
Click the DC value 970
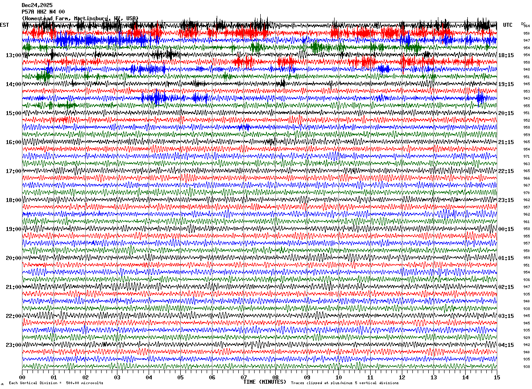pos(526,193)
